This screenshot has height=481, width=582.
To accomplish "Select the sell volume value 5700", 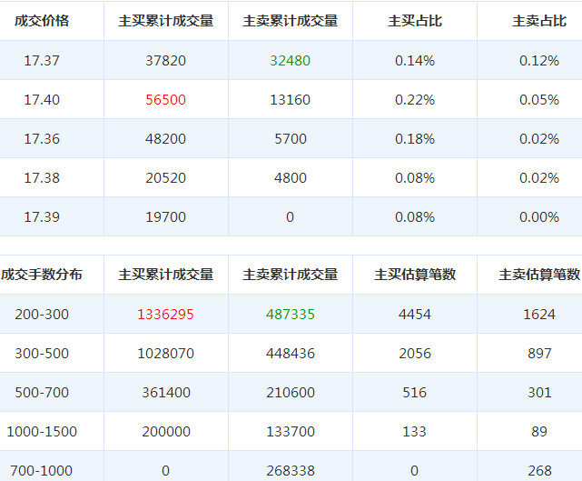I will [291, 138].
